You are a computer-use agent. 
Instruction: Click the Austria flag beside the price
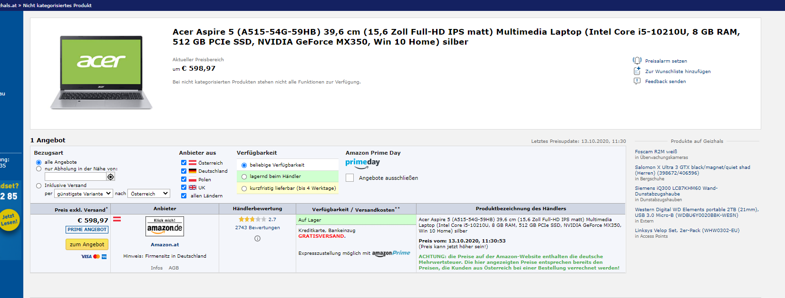pyautogui.click(x=116, y=219)
